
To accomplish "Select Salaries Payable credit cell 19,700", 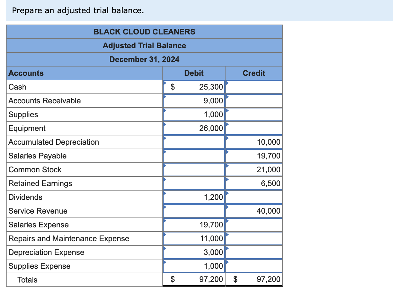I will (x=254, y=156).
